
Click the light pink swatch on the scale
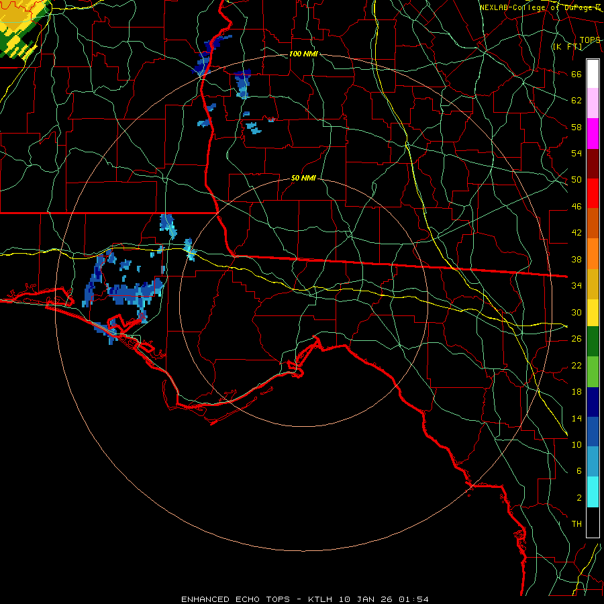click(x=593, y=103)
